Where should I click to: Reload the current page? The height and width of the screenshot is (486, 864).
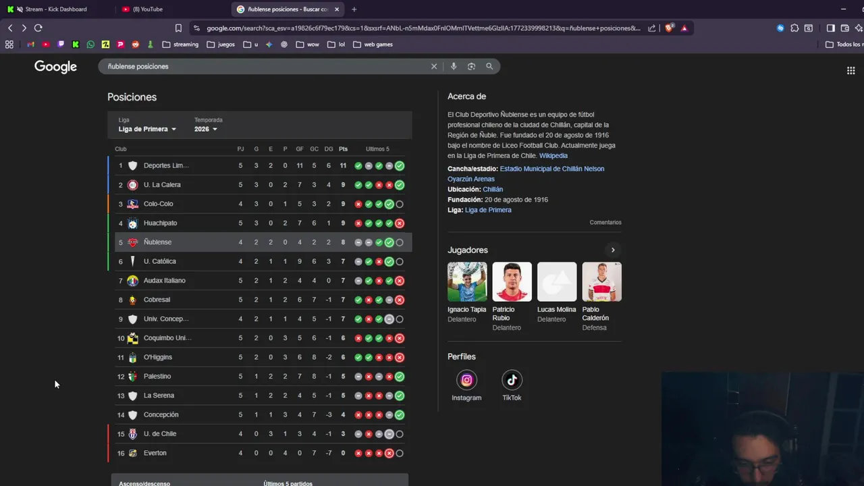click(38, 28)
